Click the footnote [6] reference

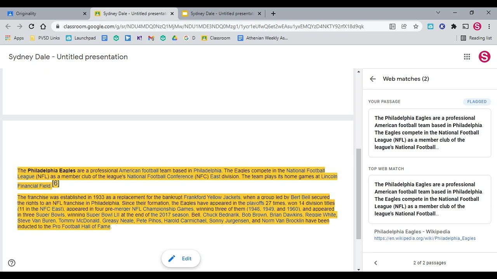56,183
